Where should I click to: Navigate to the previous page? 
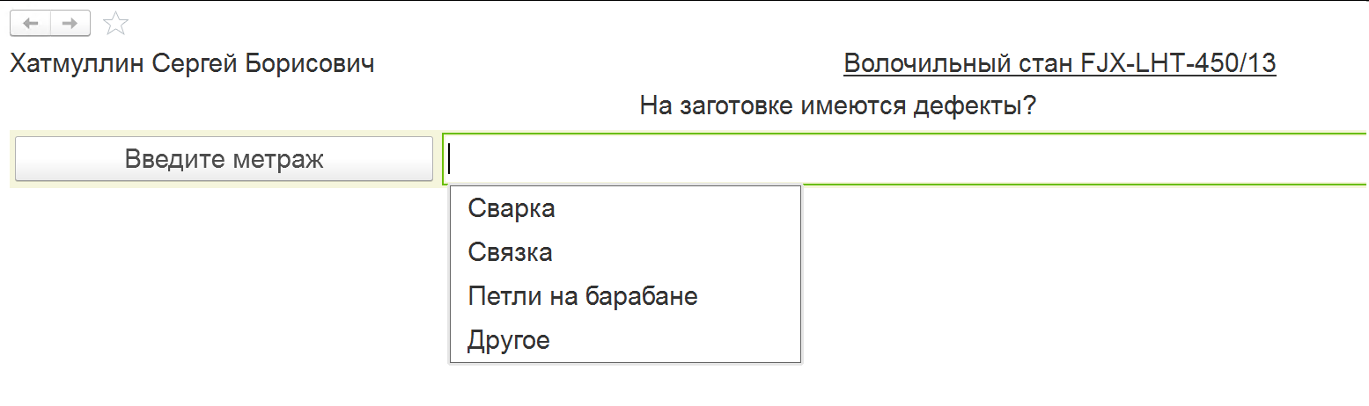point(31,24)
